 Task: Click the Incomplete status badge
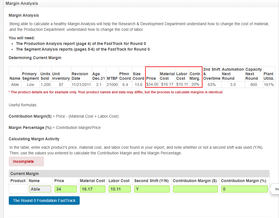tap(26, 161)
